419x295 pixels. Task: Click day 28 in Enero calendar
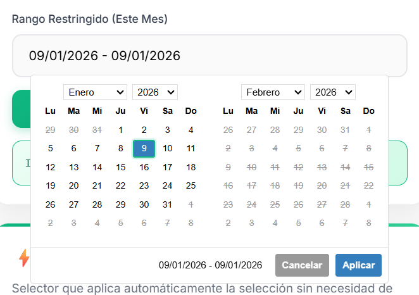click(x=97, y=204)
